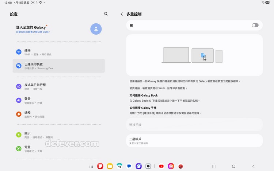Turn on the 多重控制 switch
The height and width of the screenshot is (171, 274).
[x=255, y=25]
